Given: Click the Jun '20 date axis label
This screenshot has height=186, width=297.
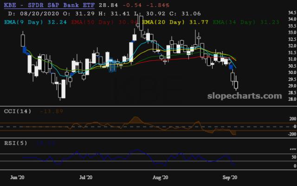Looking at the screenshot, I should click(18, 177).
